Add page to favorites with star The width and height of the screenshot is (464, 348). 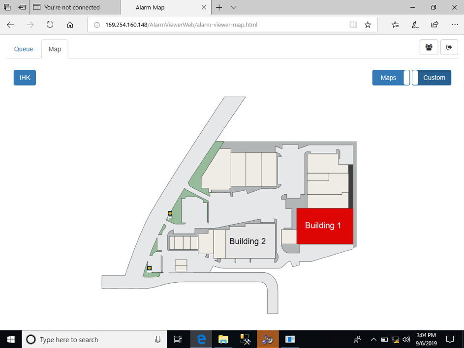point(368,25)
